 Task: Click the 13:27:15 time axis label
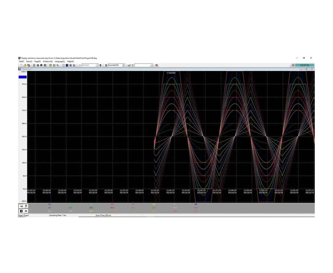tap(31, 190)
